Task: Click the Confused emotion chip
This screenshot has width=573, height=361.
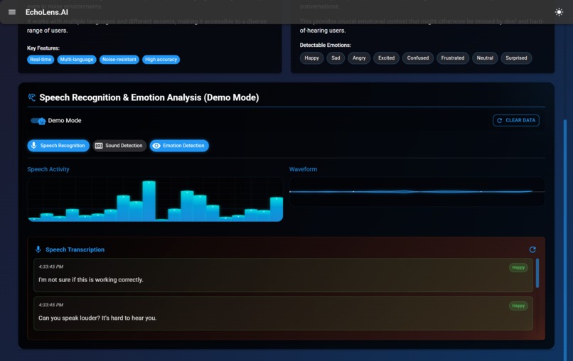Action: click(x=418, y=58)
